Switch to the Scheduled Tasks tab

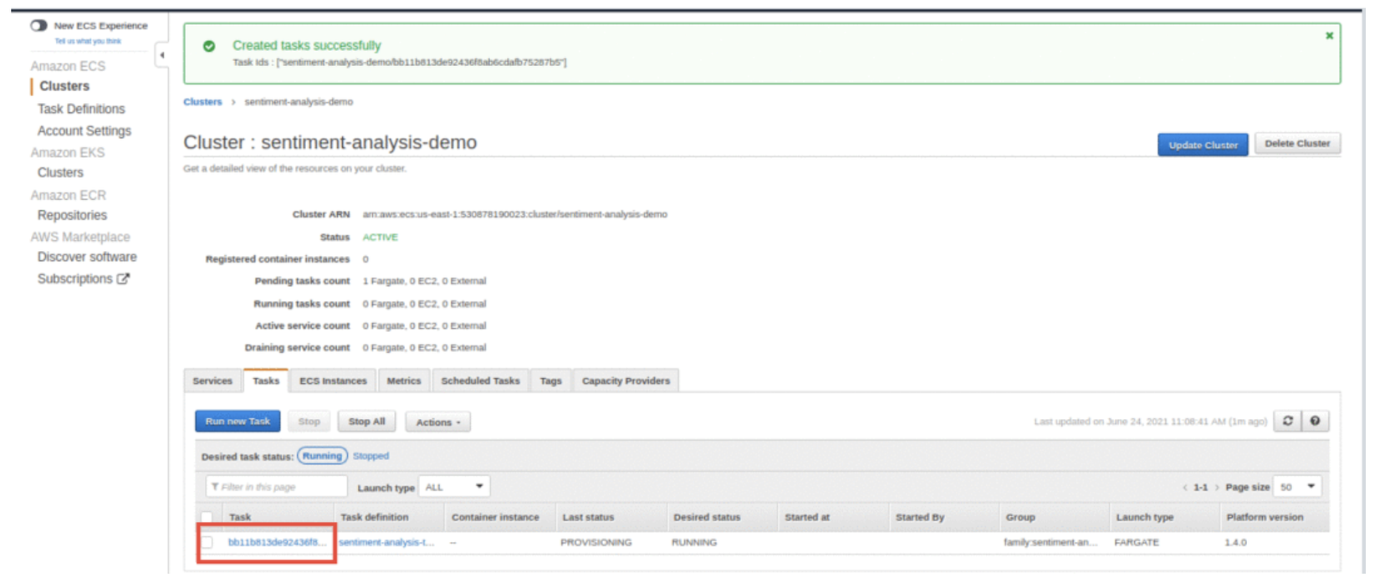click(480, 381)
